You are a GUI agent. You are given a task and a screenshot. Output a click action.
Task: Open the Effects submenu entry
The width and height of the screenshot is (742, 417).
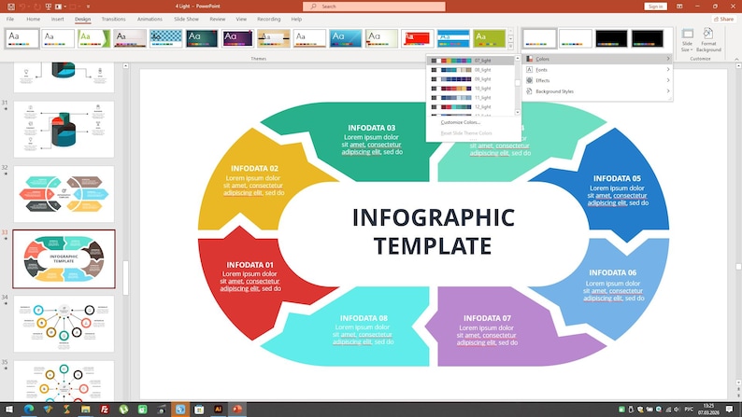(x=598, y=80)
